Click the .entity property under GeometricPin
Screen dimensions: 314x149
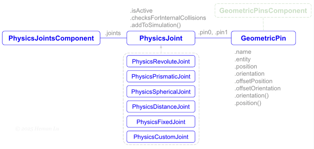point(242,59)
